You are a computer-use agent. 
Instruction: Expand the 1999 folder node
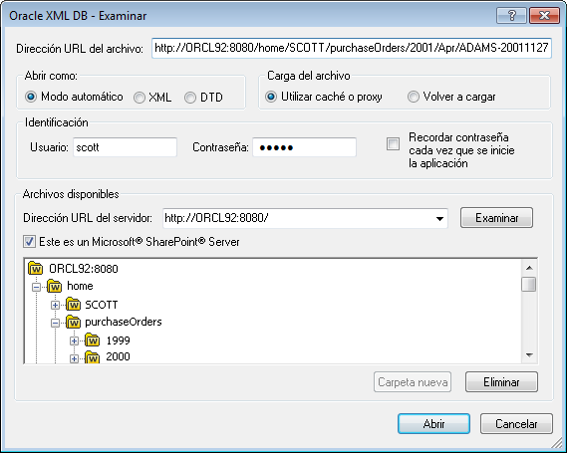coord(74,341)
